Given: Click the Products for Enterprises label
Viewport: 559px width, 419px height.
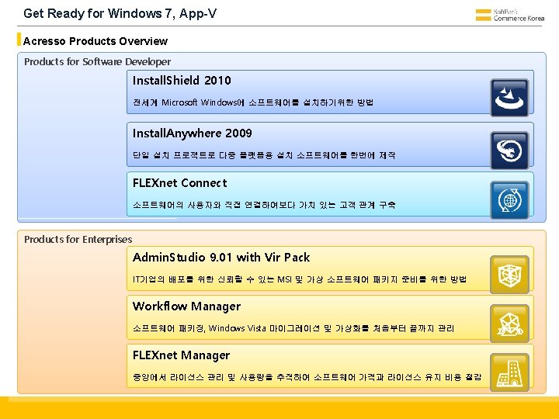Looking at the screenshot, I should (78, 239).
